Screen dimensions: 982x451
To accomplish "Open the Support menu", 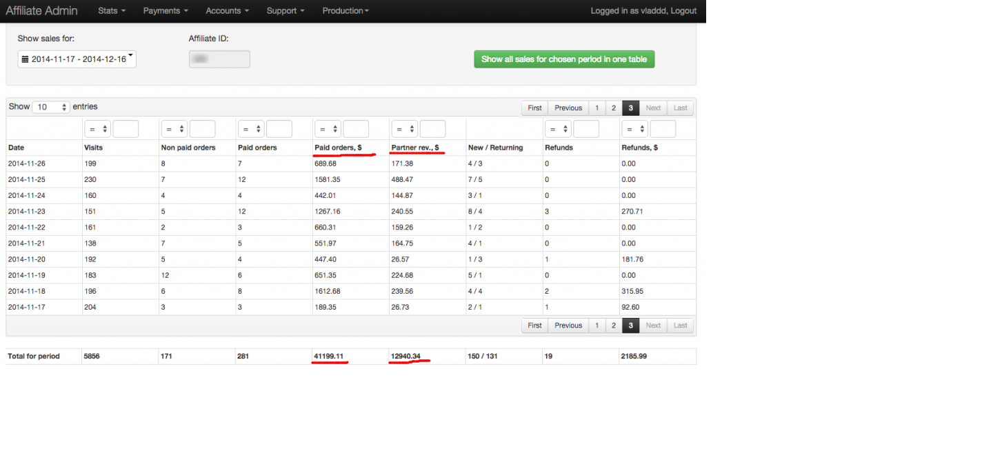I will click(x=285, y=11).
